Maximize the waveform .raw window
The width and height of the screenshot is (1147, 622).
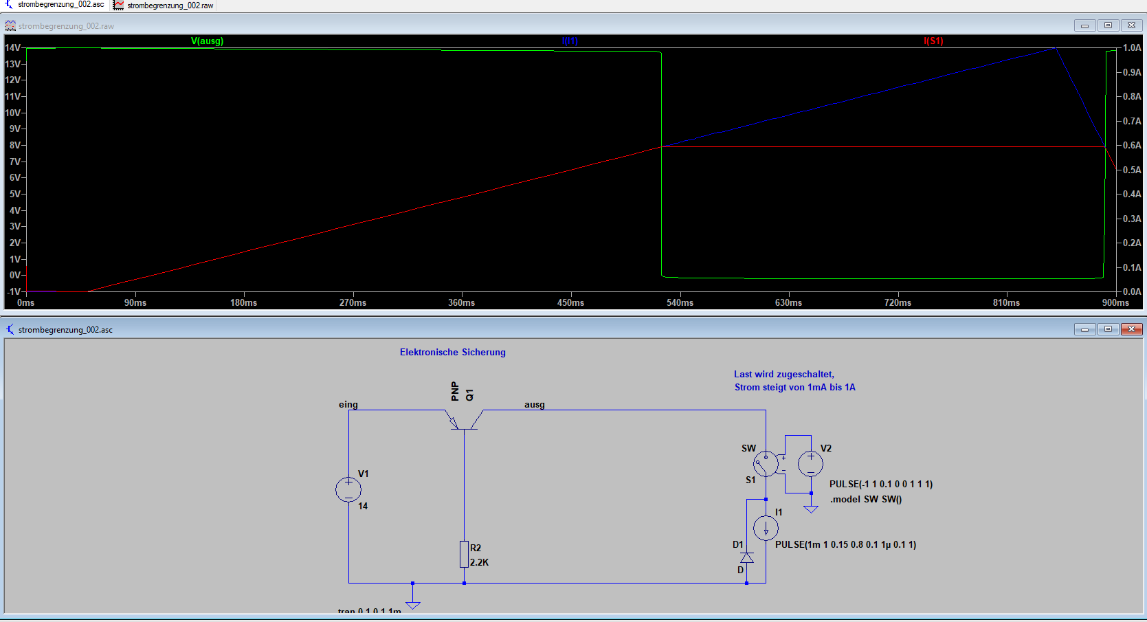click(1108, 25)
